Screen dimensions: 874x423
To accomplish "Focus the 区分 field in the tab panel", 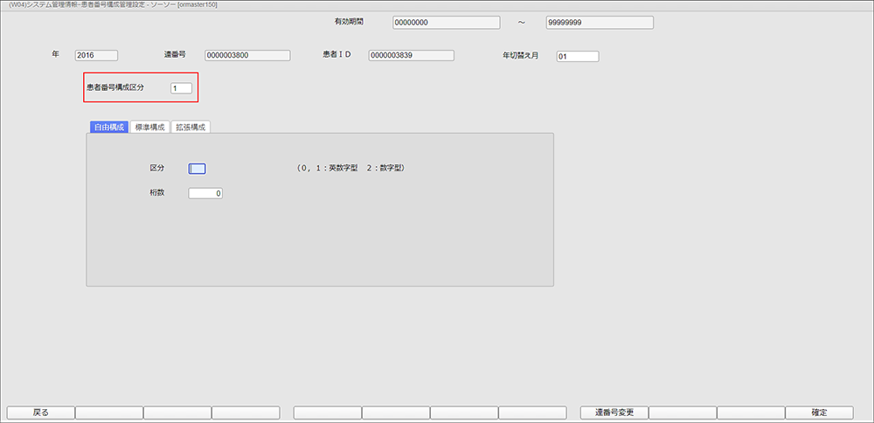I will tap(197, 169).
